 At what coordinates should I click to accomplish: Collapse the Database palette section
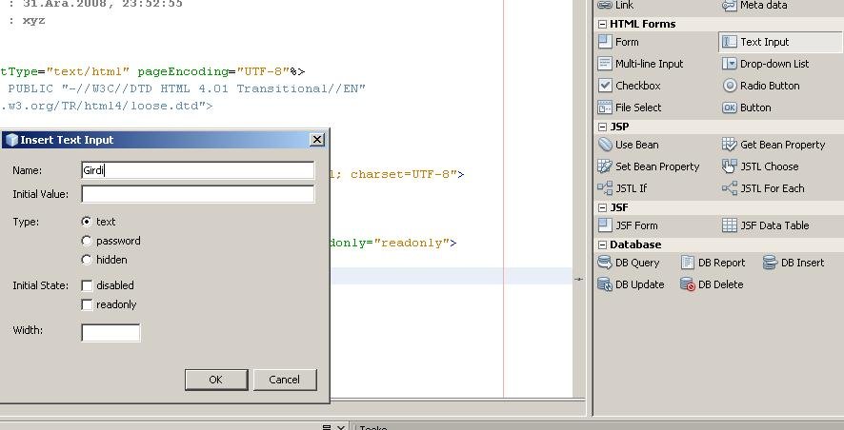pos(602,244)
